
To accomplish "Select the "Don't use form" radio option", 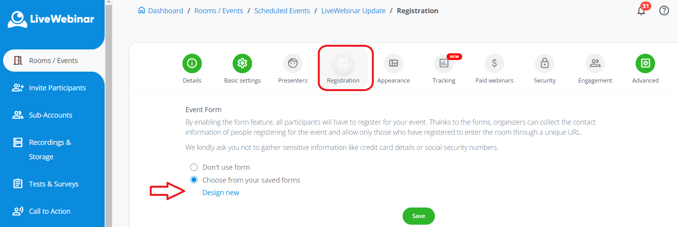I will coord(194,167).
